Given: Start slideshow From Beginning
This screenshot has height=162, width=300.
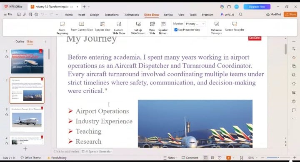Looking at the screenshot, I should [62, 28].
